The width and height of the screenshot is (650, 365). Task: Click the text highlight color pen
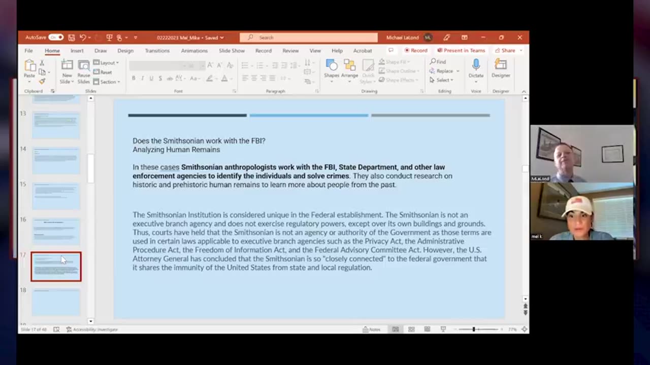(x=209, y=79)
